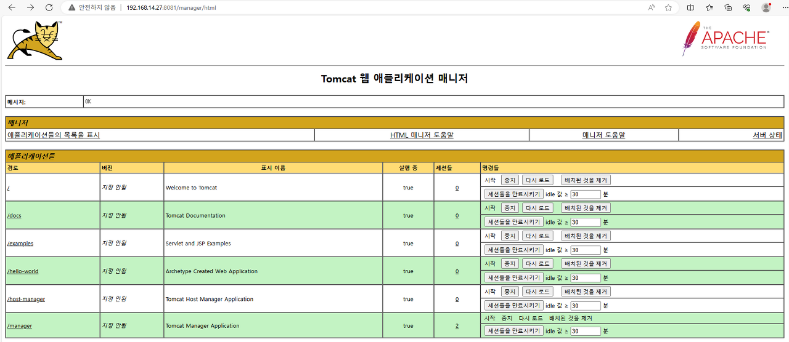Click 다시 로드 button for root application

pos(538,180)
